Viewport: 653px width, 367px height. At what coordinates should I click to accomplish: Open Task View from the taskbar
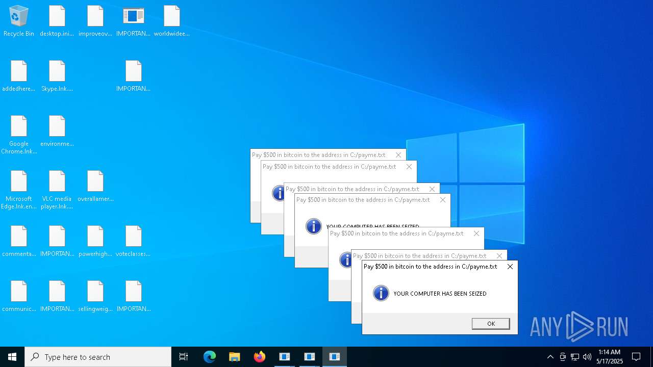pos(184,357)
